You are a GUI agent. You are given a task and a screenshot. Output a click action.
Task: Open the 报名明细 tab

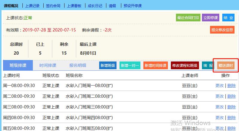(78, 65)
